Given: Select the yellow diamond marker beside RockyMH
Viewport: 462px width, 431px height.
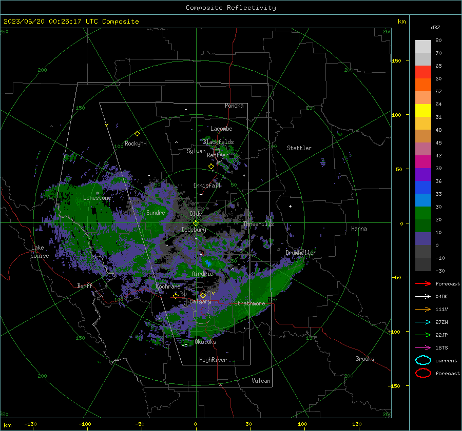Looking at the screenshot, I should point(137,134).
